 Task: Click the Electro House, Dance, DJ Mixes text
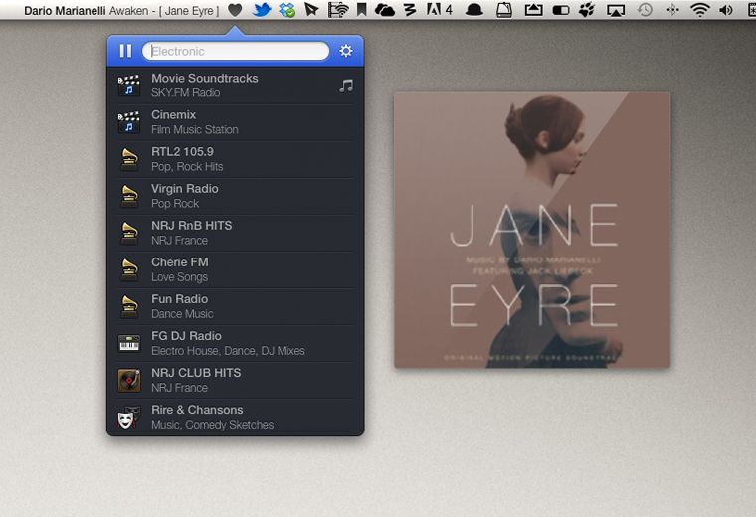(x=228, y=351)
